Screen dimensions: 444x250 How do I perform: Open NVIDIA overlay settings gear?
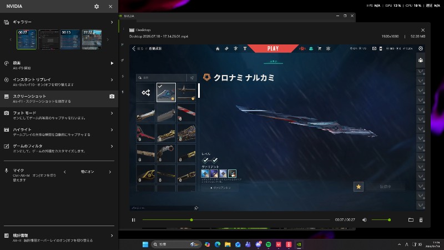coord(97,6)
